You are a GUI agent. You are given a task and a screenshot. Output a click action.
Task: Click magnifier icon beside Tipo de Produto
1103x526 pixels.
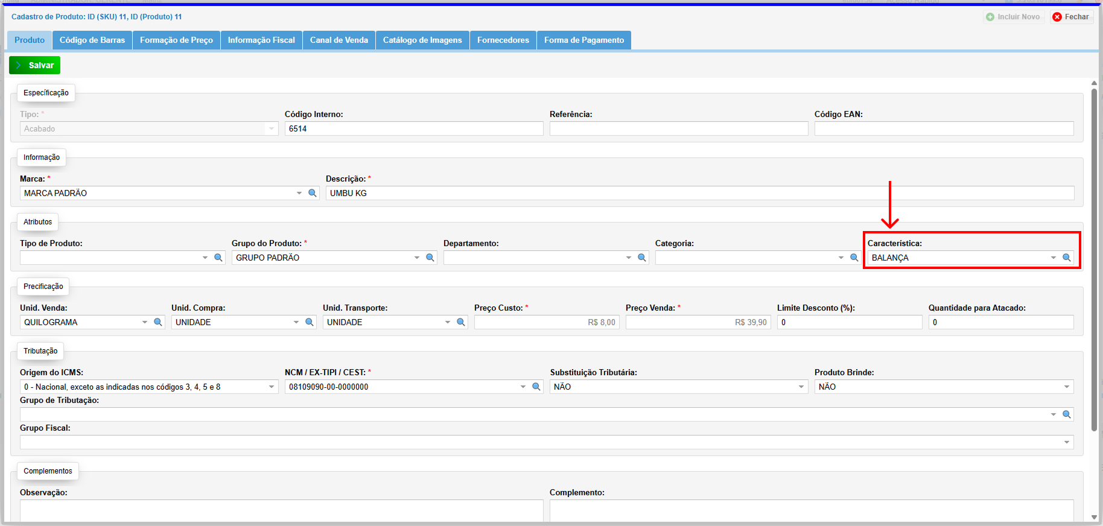click(218, 258)
